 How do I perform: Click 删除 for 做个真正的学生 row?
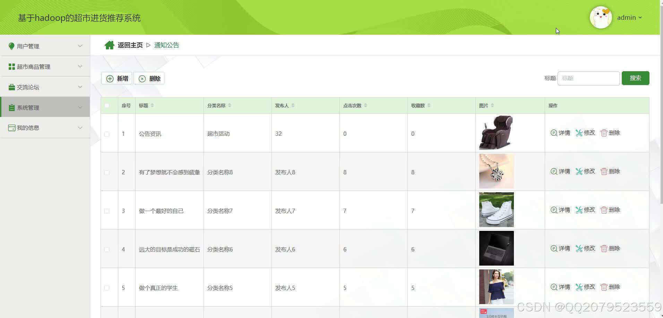[610, 287]
